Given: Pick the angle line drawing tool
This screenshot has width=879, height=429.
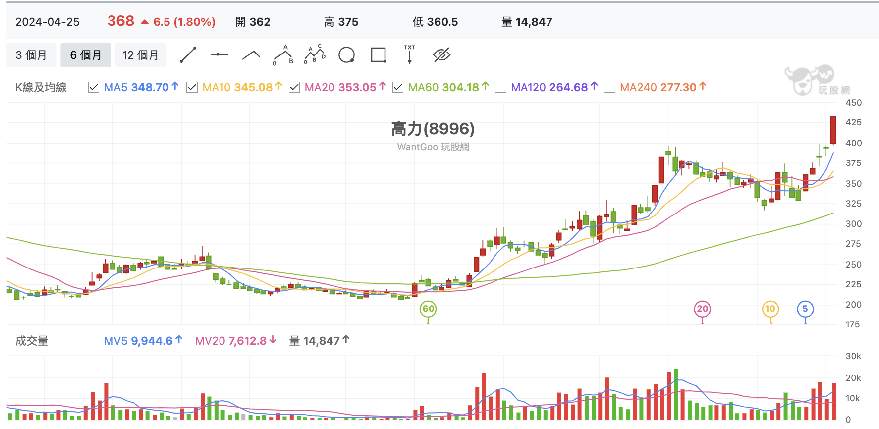Looking at the screenshot, I should 251,55.
